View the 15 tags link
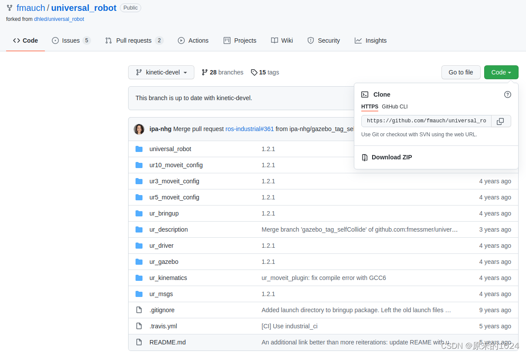The height and width of the screenshot is (354, 526). pyautogui.click(x=265, y=72)
